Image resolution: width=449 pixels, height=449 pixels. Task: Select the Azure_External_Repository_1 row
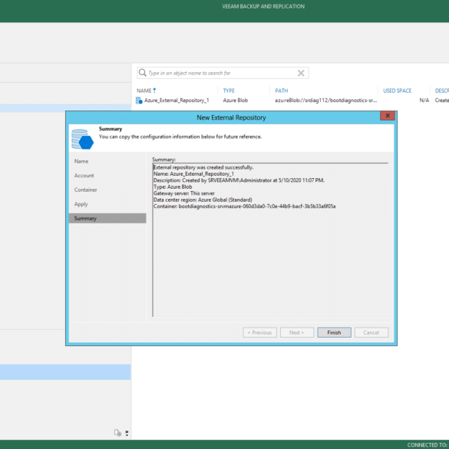point(292,101)
